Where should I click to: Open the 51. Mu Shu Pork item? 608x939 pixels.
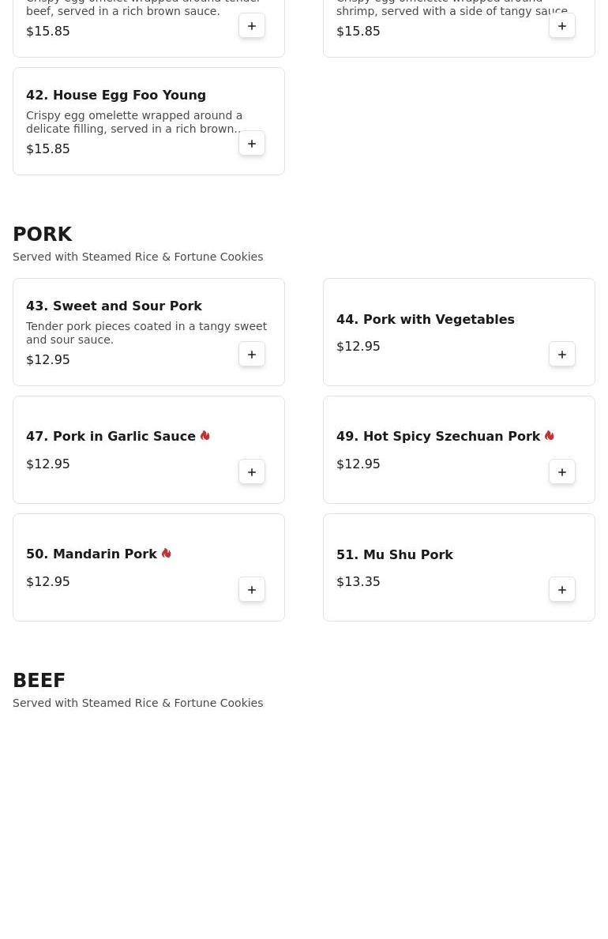tap(395, 554)
